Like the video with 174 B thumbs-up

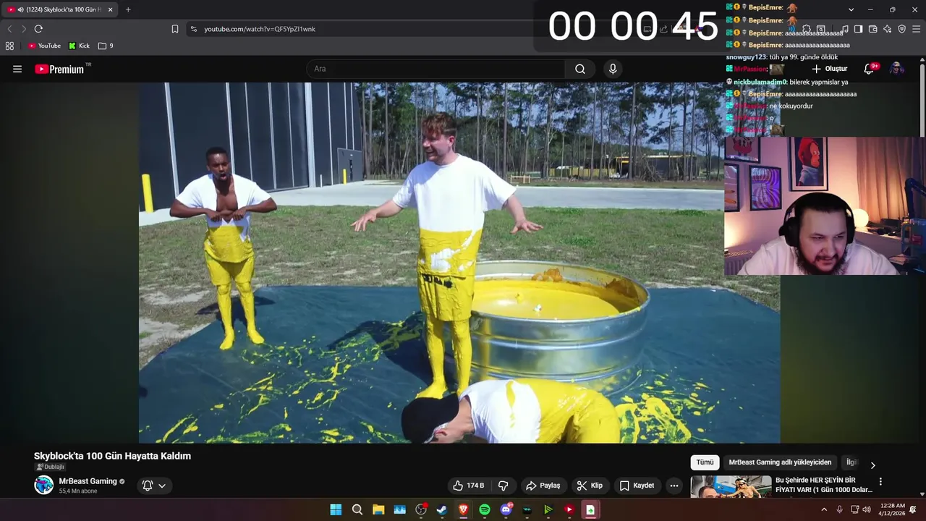click(x=468, y=486)
